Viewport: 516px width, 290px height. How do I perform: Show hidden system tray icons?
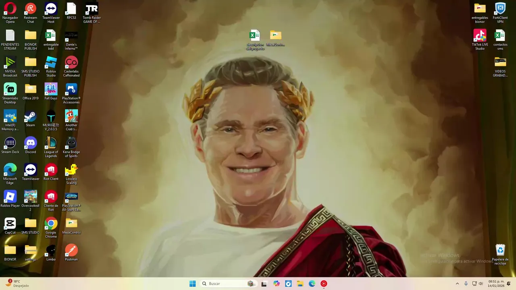click(x=457, y=284)
